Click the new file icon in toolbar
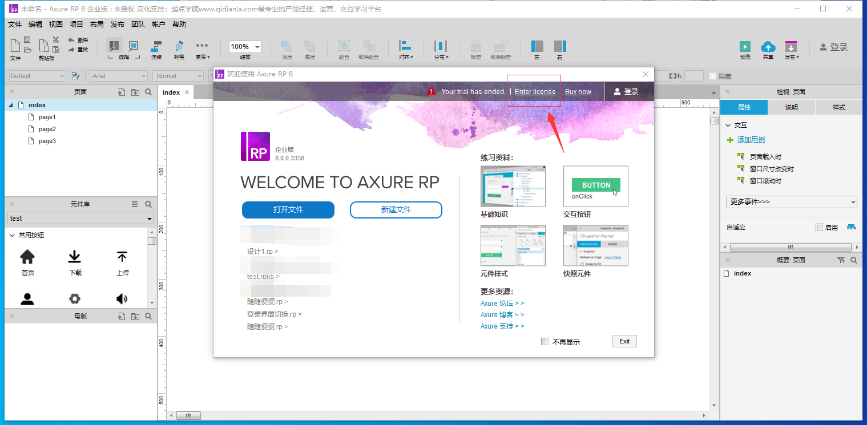This screenshot has width=867, height=425. pyautogui.click(x=15, y=45)
